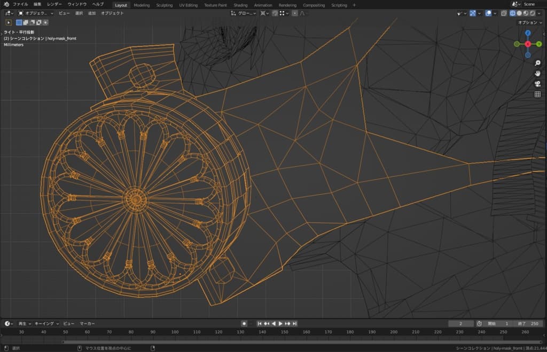Toggle the show gizmo button

[473, 13]
